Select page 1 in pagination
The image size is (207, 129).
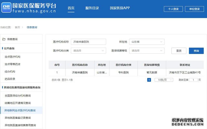tap(149, 80)
